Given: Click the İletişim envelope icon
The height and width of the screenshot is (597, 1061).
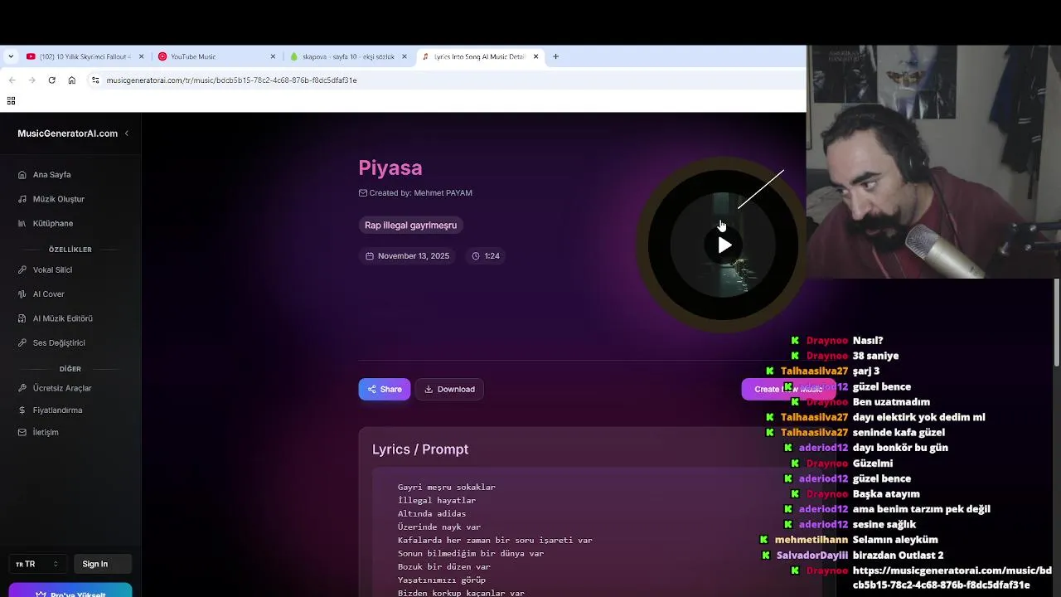Looking at the screenshot, I should (x=22, y=432).
